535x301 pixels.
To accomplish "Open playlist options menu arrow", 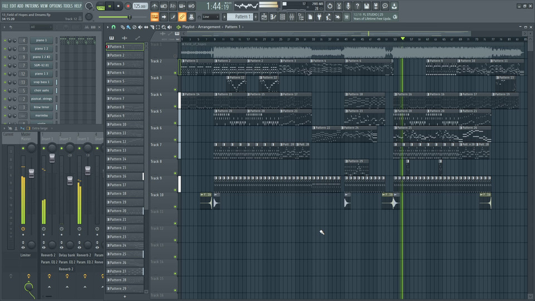I will [x=108, y=27].
